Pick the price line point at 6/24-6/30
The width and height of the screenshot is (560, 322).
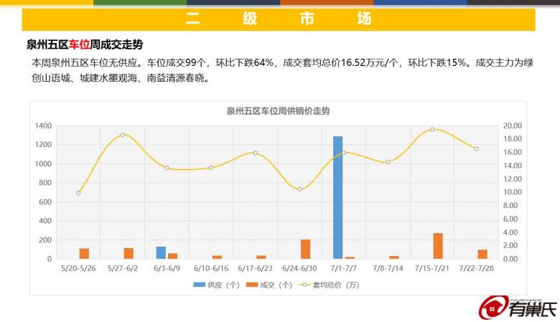299,189
